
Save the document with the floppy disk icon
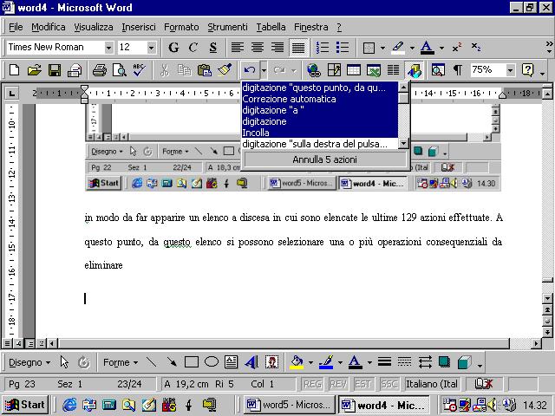click(54, 70)
